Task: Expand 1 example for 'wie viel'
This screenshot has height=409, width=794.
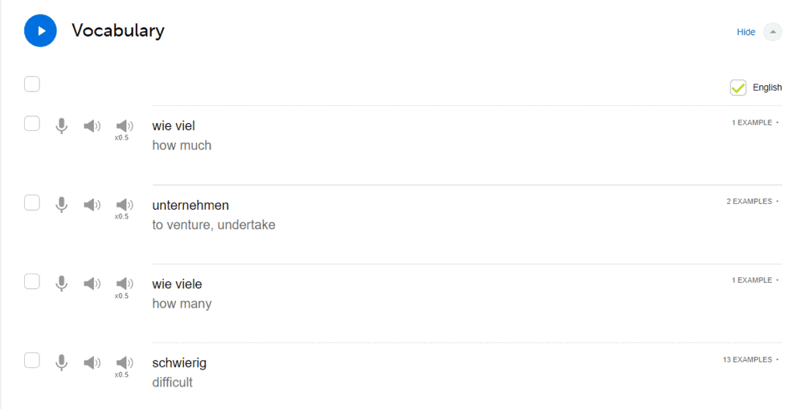Action: [754, 122]
